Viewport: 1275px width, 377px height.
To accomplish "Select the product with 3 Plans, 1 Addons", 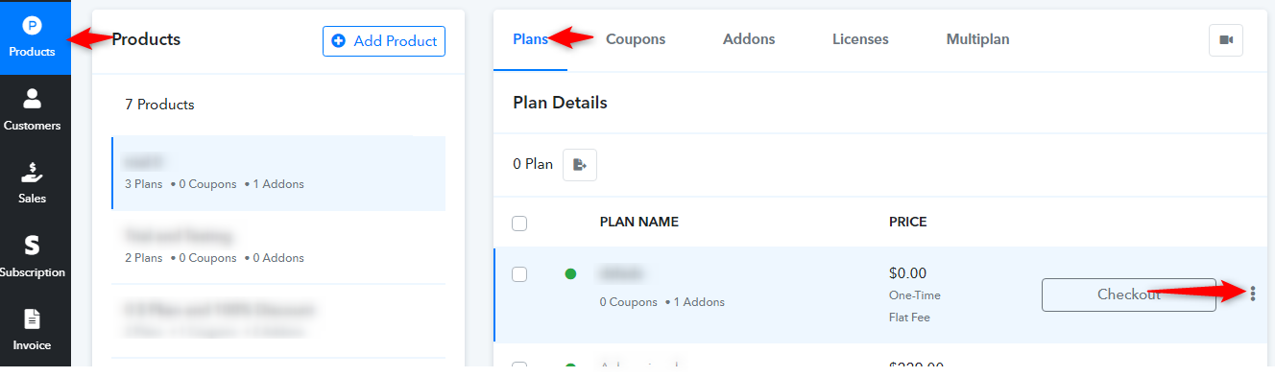I will tap(278, 173).
